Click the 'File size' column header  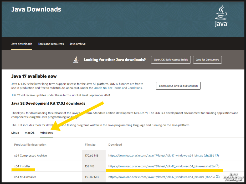point(90,145)
